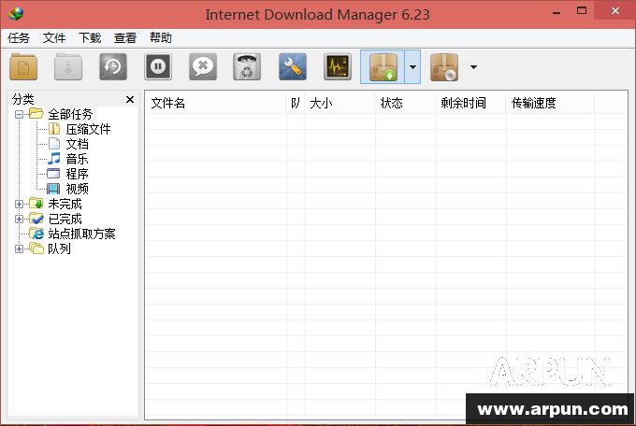Open the 任务 menu
Screen dimensions: 636x426
tap(19, 38)
